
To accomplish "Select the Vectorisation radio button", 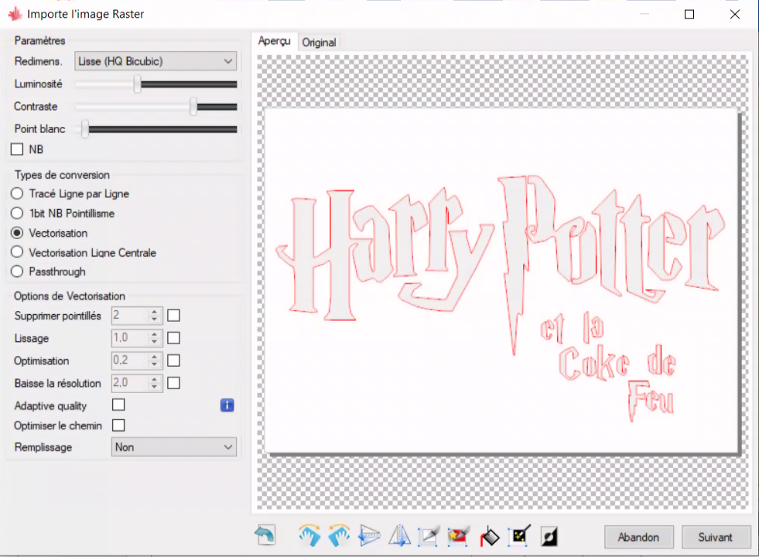I will (17, 233).
